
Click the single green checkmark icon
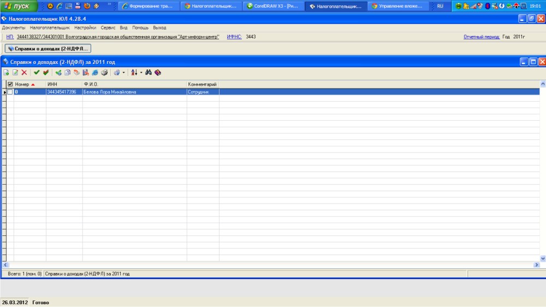pyautogui.click(x=37, y=73)
